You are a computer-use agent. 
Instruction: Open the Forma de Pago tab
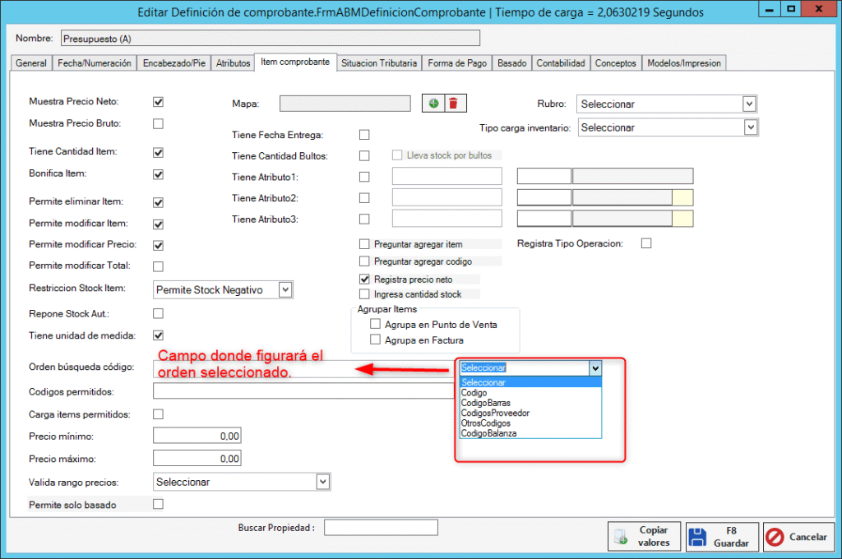(457, 63)
